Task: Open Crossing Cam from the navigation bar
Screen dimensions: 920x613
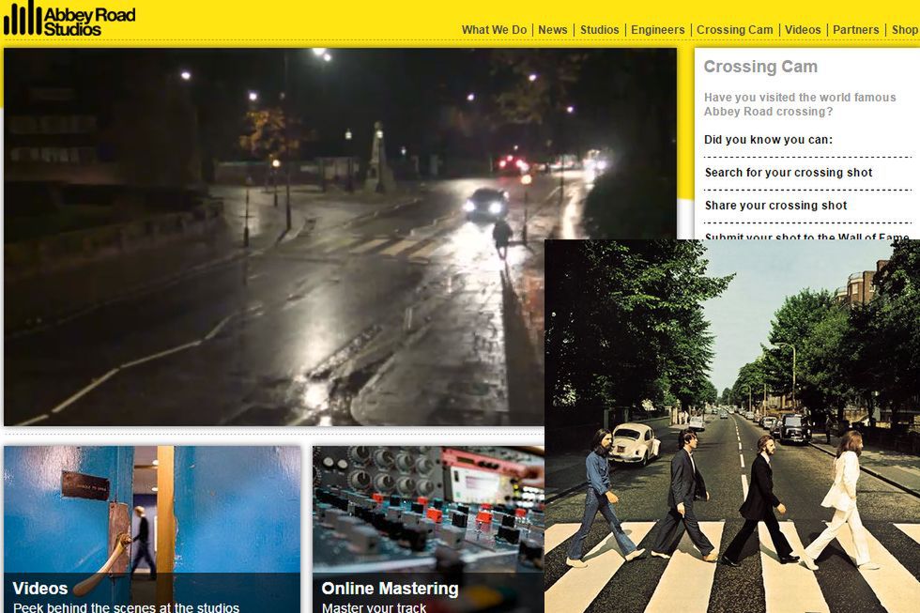Action: [x=734, y=30]
